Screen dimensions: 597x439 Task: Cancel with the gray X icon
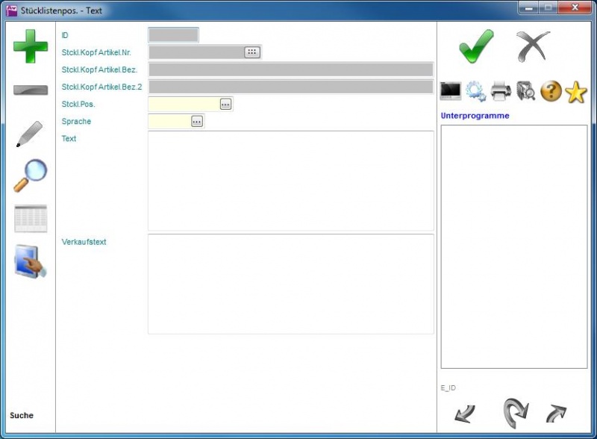(533, 46)
